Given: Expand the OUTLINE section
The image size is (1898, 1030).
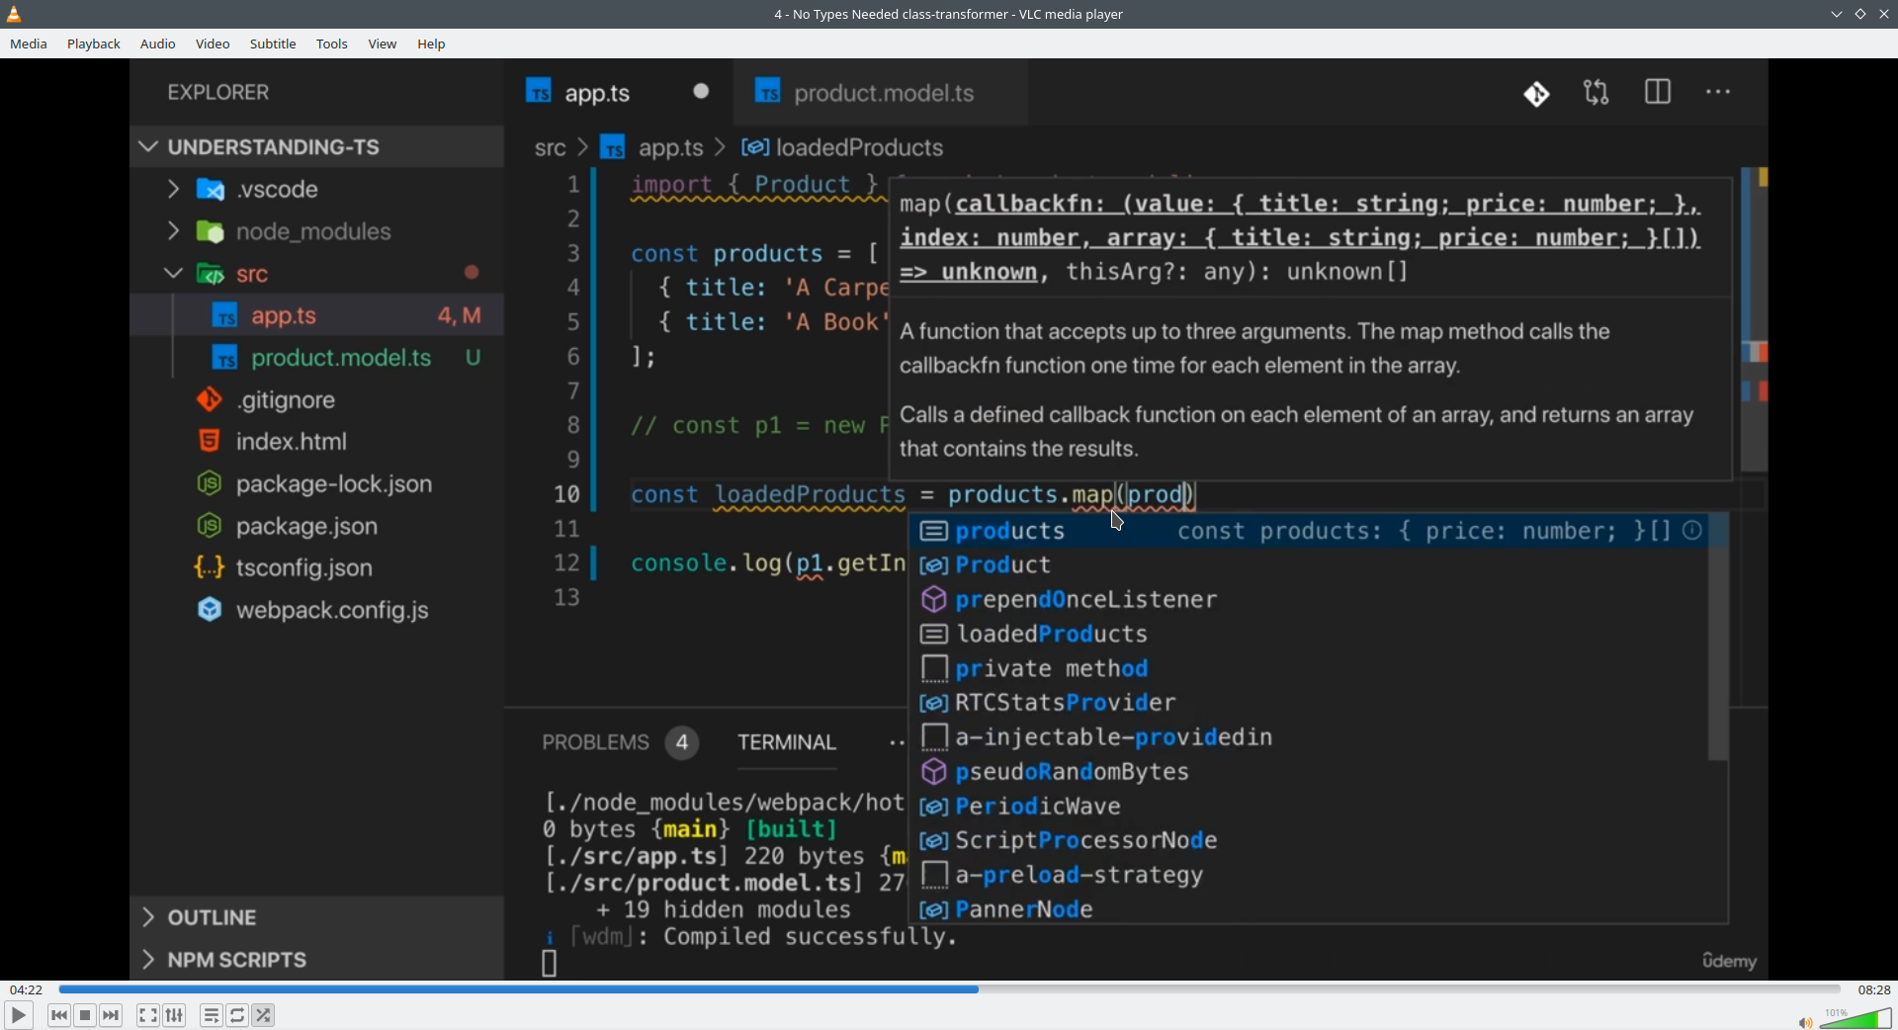Looking at the screenshot, I should (x=149, y=917).
